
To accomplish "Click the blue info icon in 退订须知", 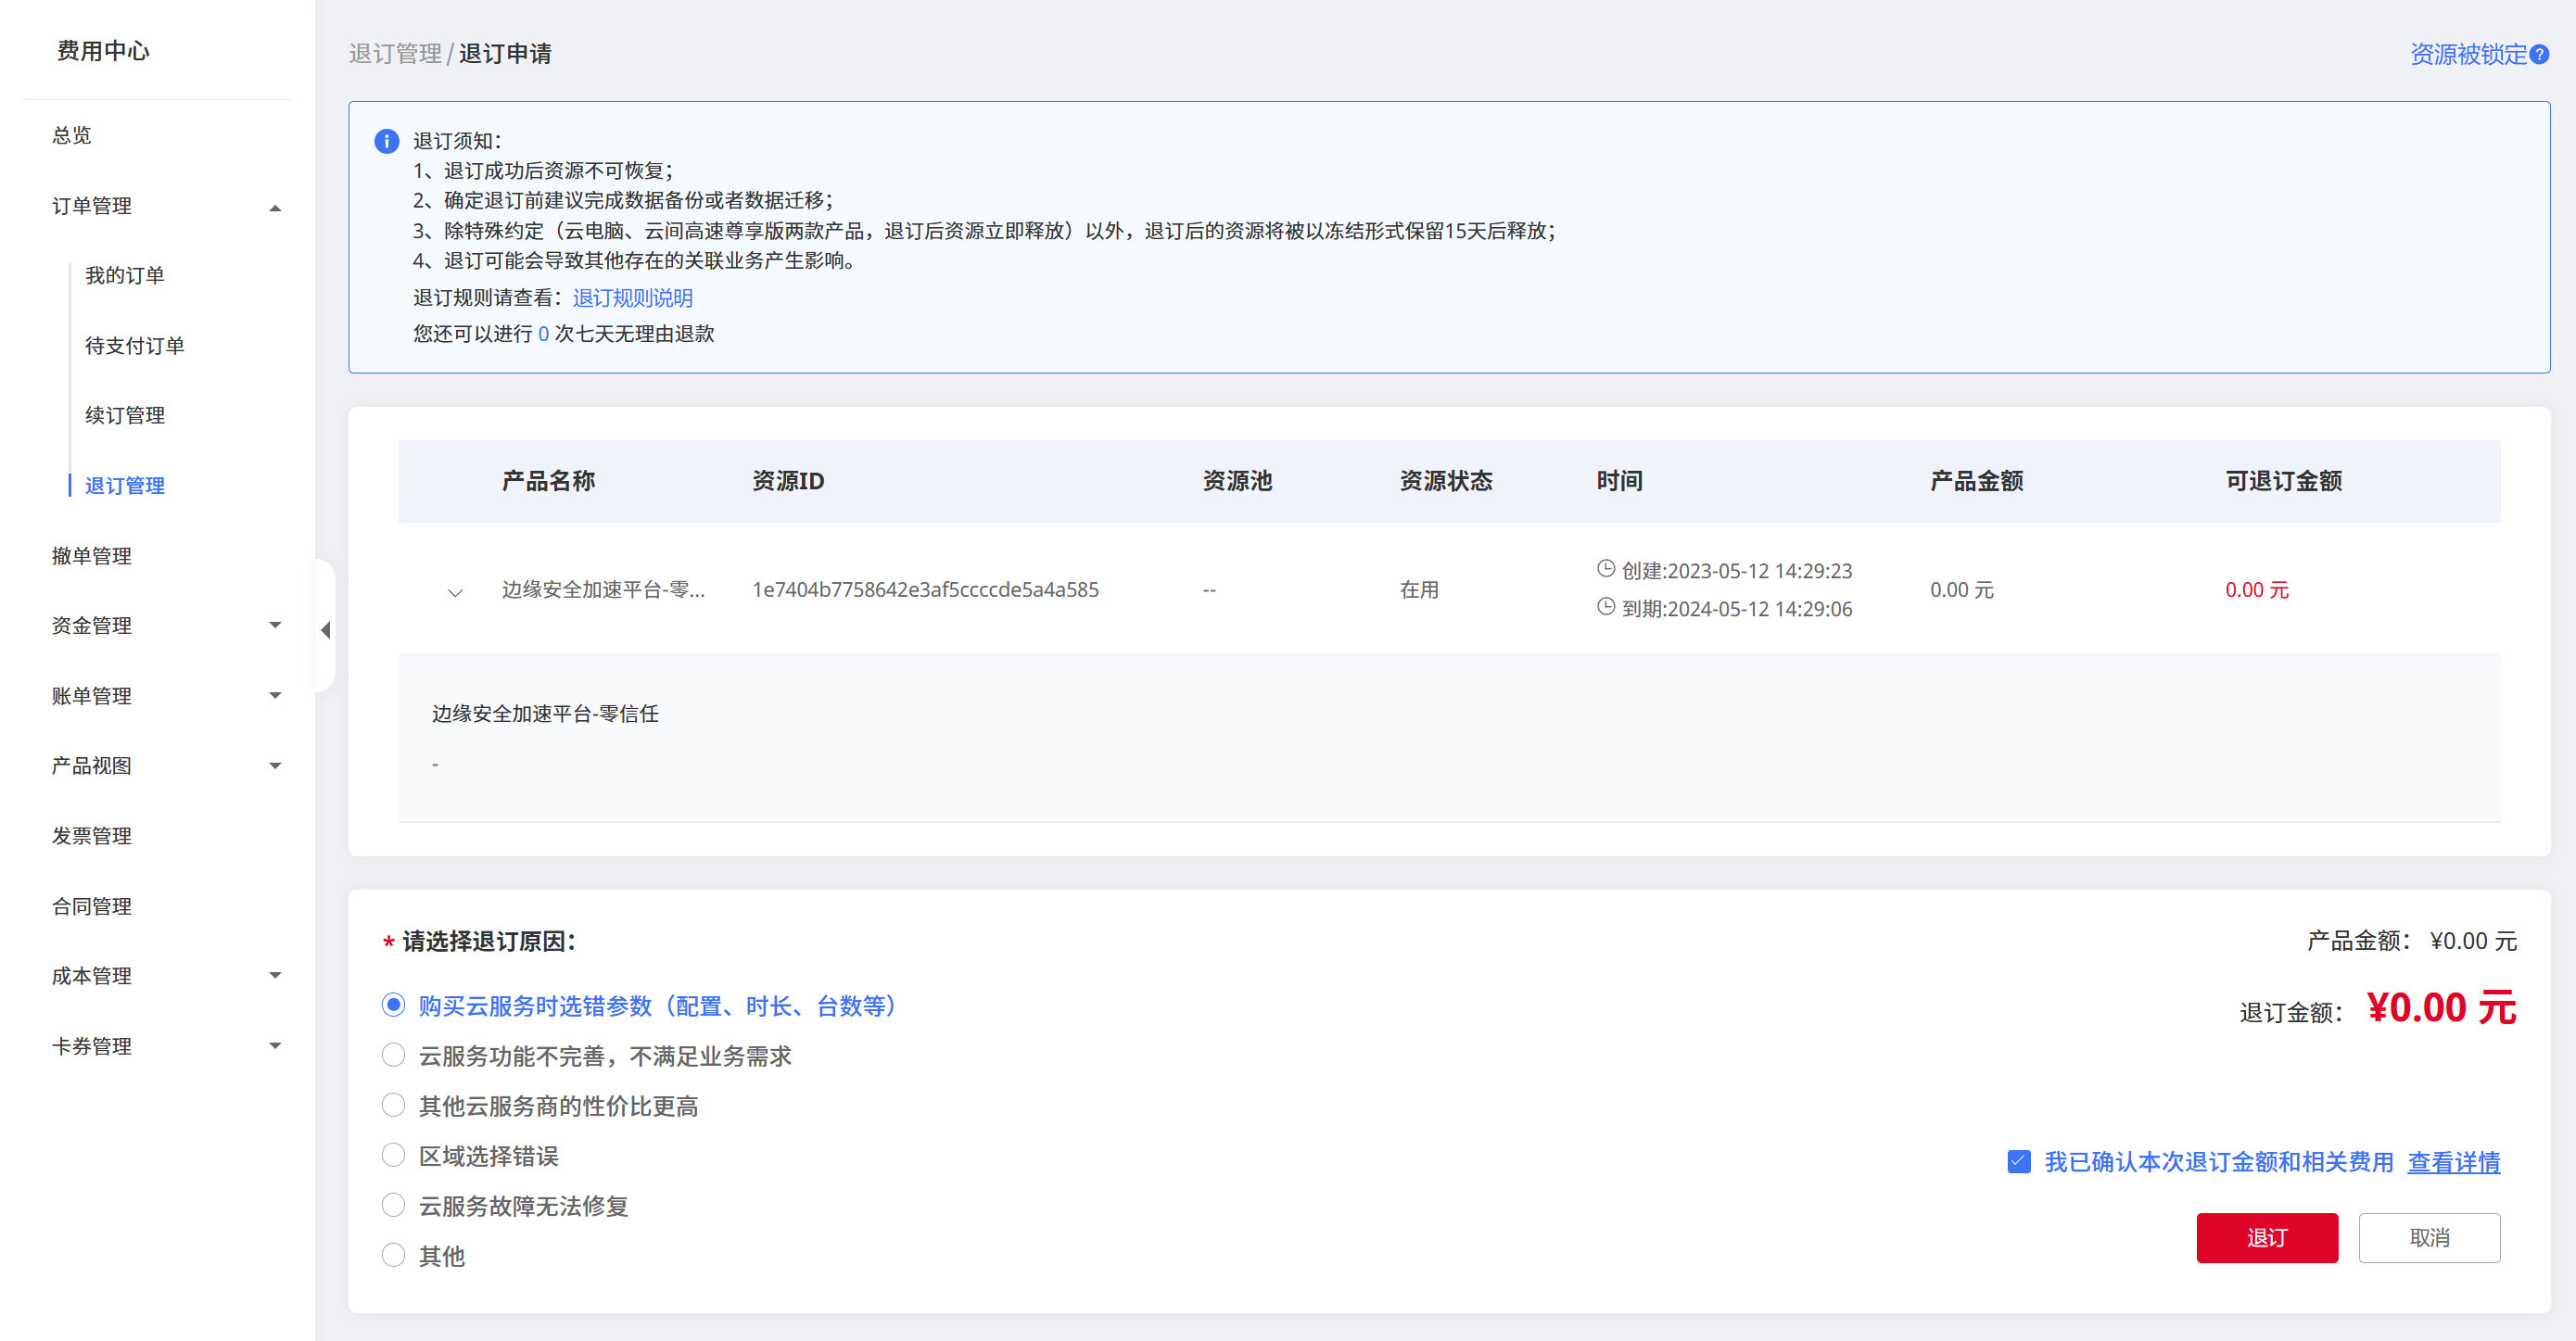I will (386, 141).
